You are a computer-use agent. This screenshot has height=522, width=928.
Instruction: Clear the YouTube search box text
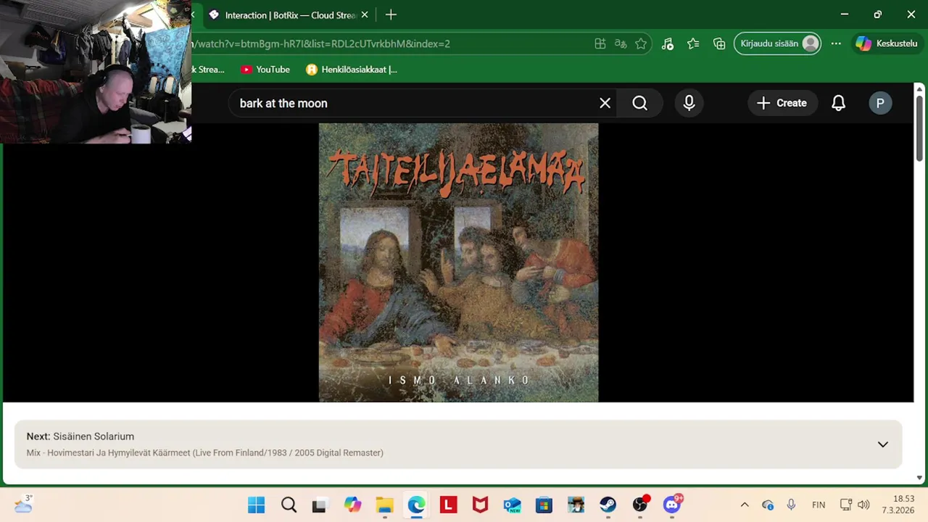coord(605,103)
